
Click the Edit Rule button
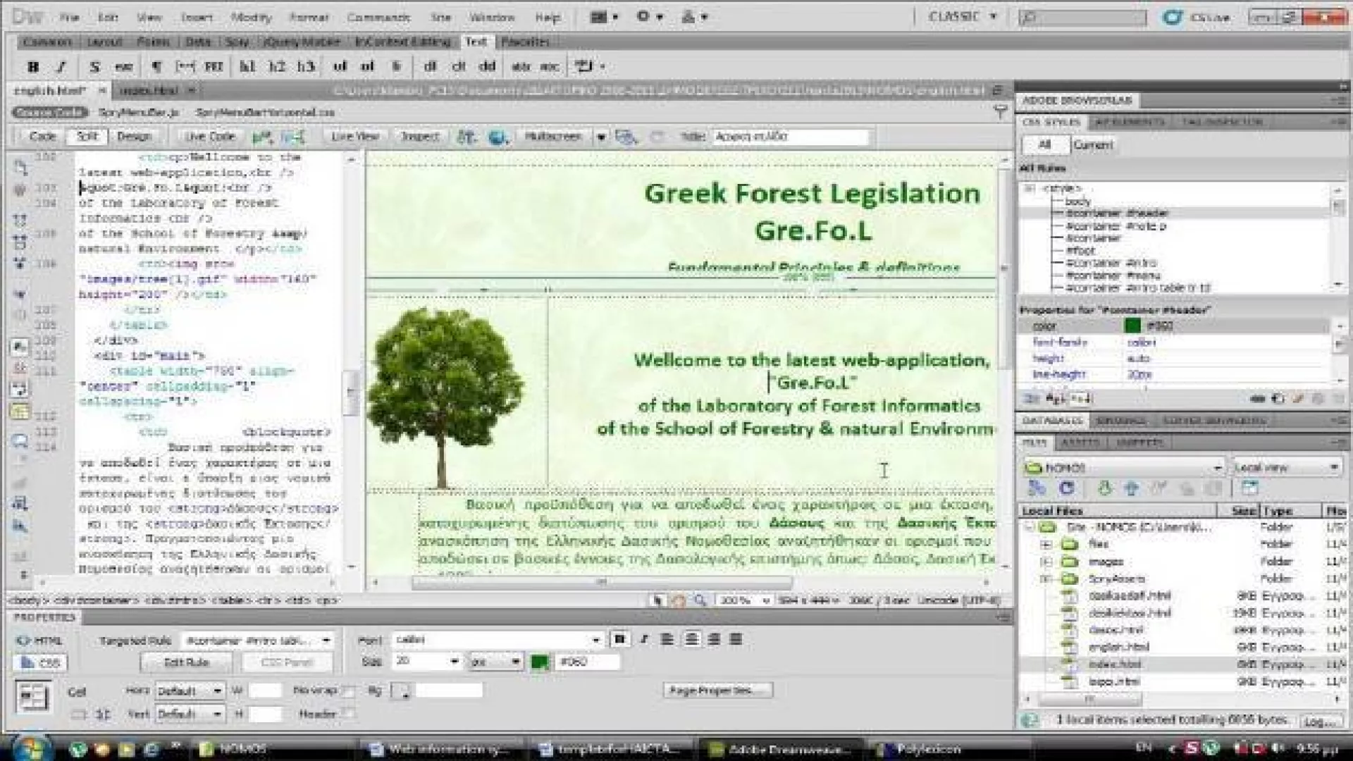(x=186, y=662)
